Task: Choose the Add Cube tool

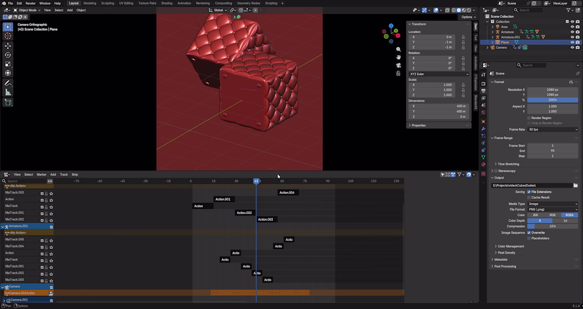Action: coord(8,102)
